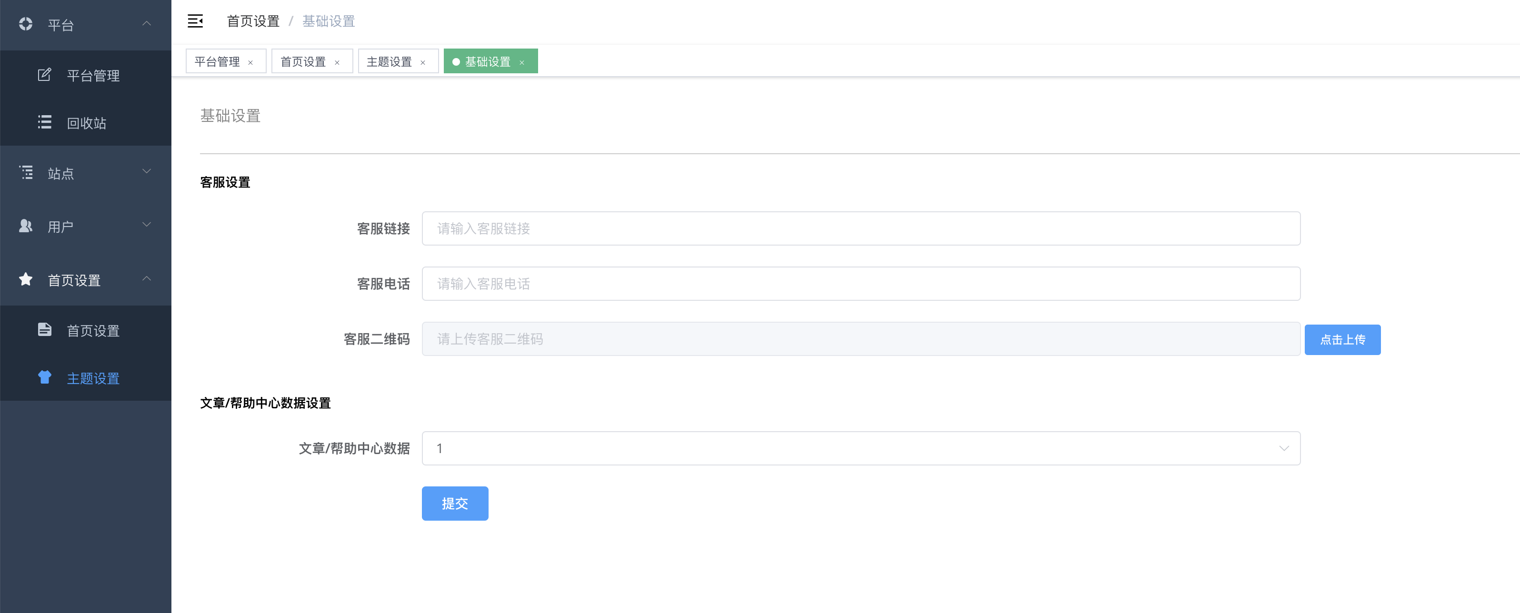Open the 文章/帮助中心数据 dropdown
Viewport: 1520px width, 613px height.
click(x=860, y=448)
